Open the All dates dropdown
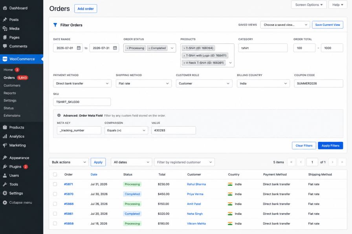 pyautogui.click(x=131, y=162)
